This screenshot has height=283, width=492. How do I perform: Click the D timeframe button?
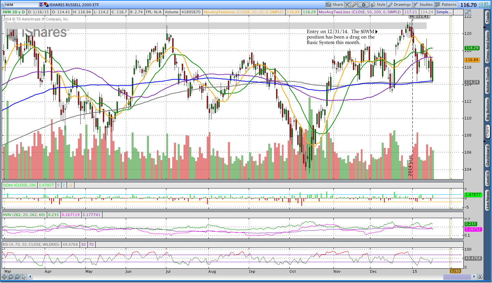(364, 5)
